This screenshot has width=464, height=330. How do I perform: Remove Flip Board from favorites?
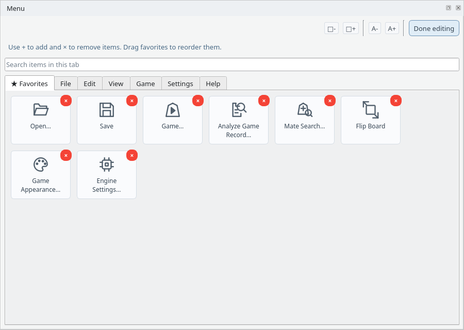396,101
